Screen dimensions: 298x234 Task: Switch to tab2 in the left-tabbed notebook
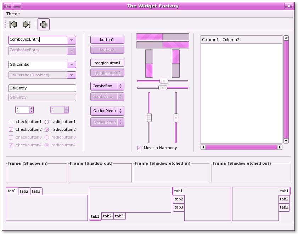pos(179,199)
